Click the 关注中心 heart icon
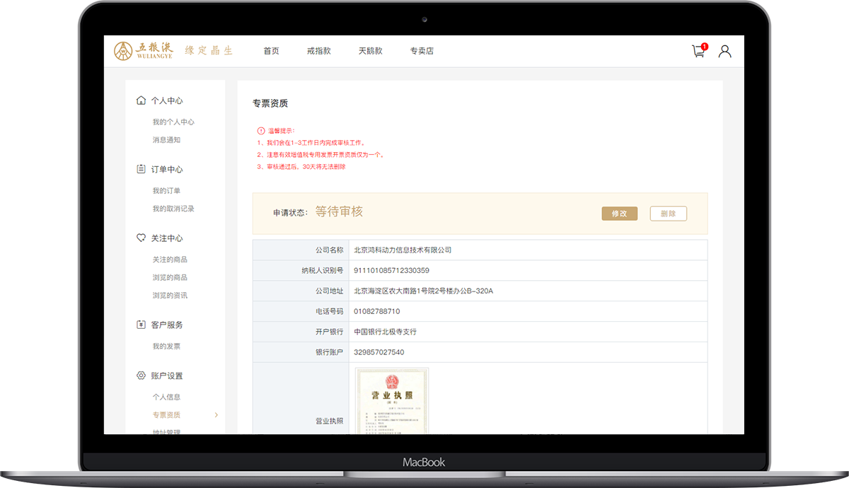This screenshot has width=849, height=488. pos(141,238)
